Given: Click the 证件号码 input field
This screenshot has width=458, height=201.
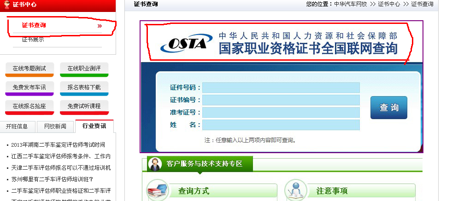Looking at the screenshot, I should pos(281,87).
